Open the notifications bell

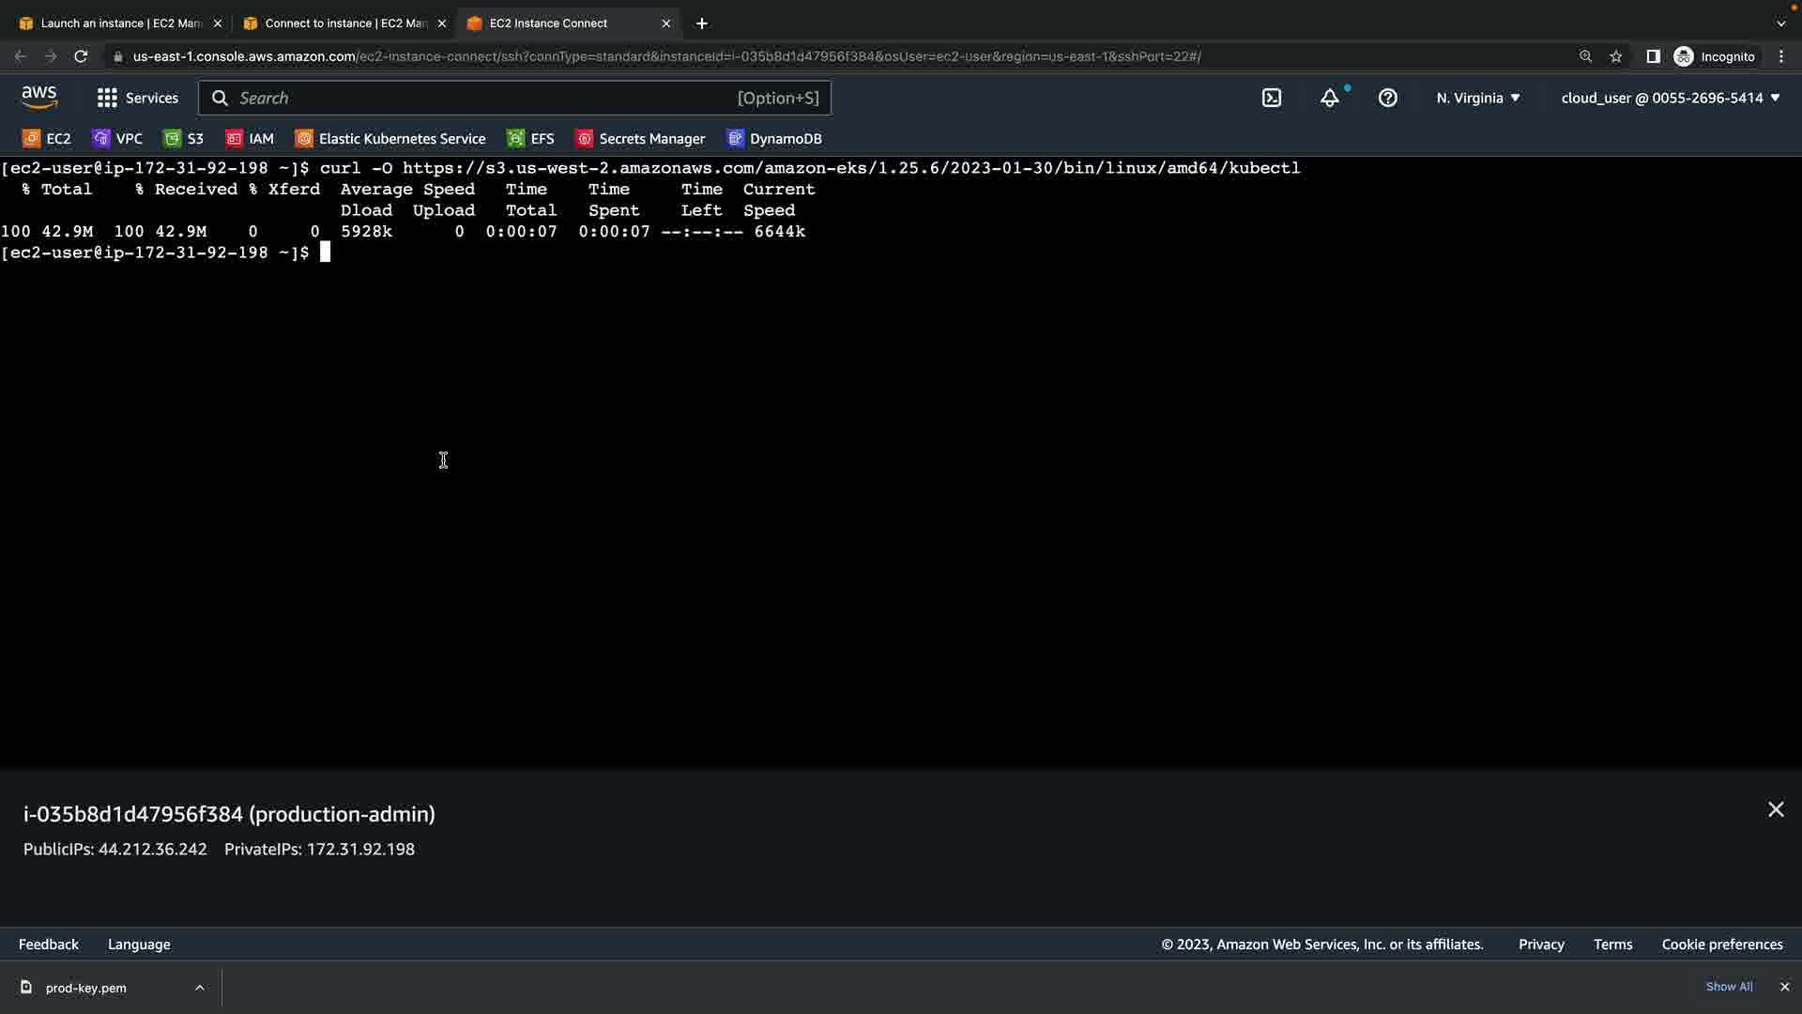click(x=1330, y=98)
